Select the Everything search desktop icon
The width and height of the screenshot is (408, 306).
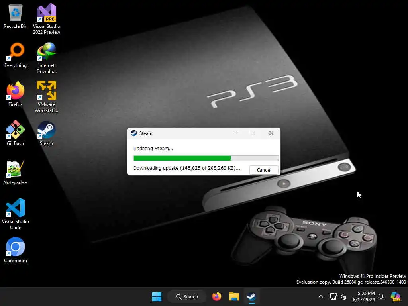[16, 55]
